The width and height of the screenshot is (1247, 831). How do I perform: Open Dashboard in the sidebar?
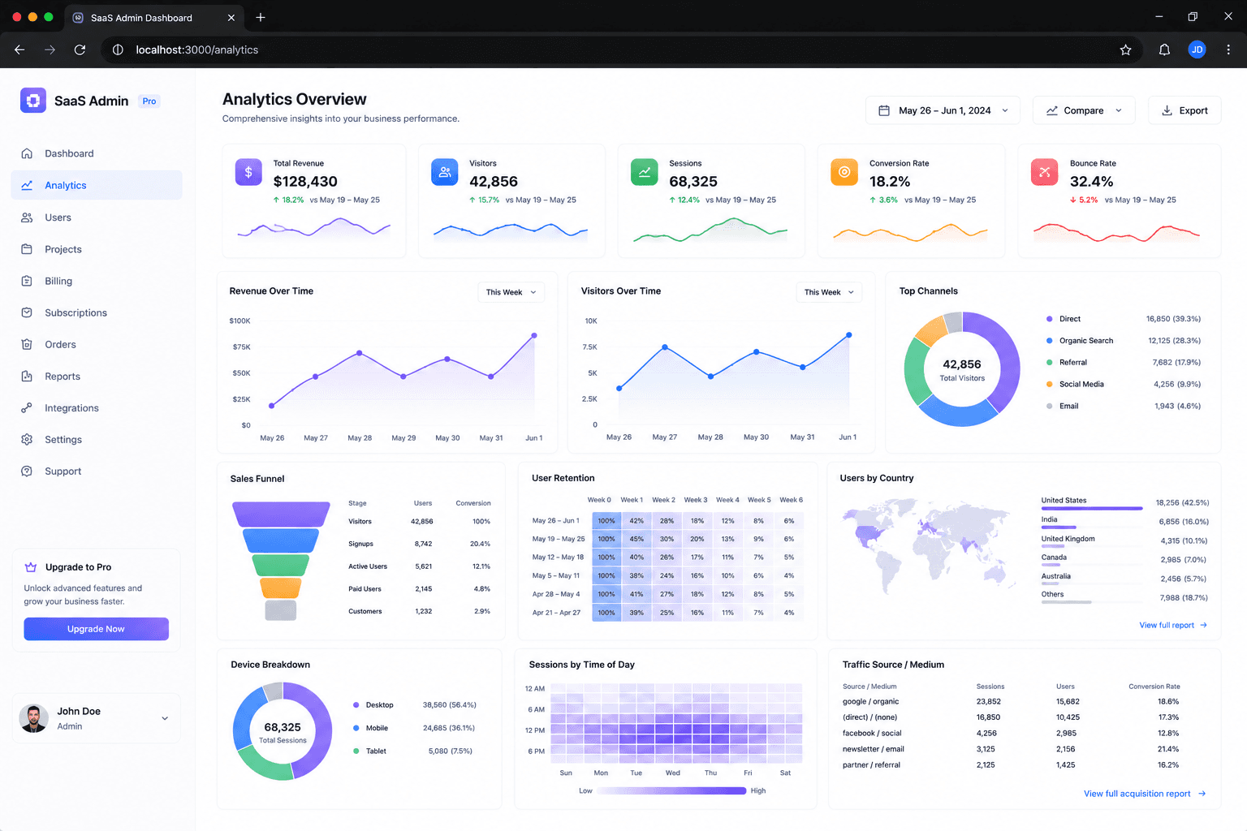(x=97, y=153)
